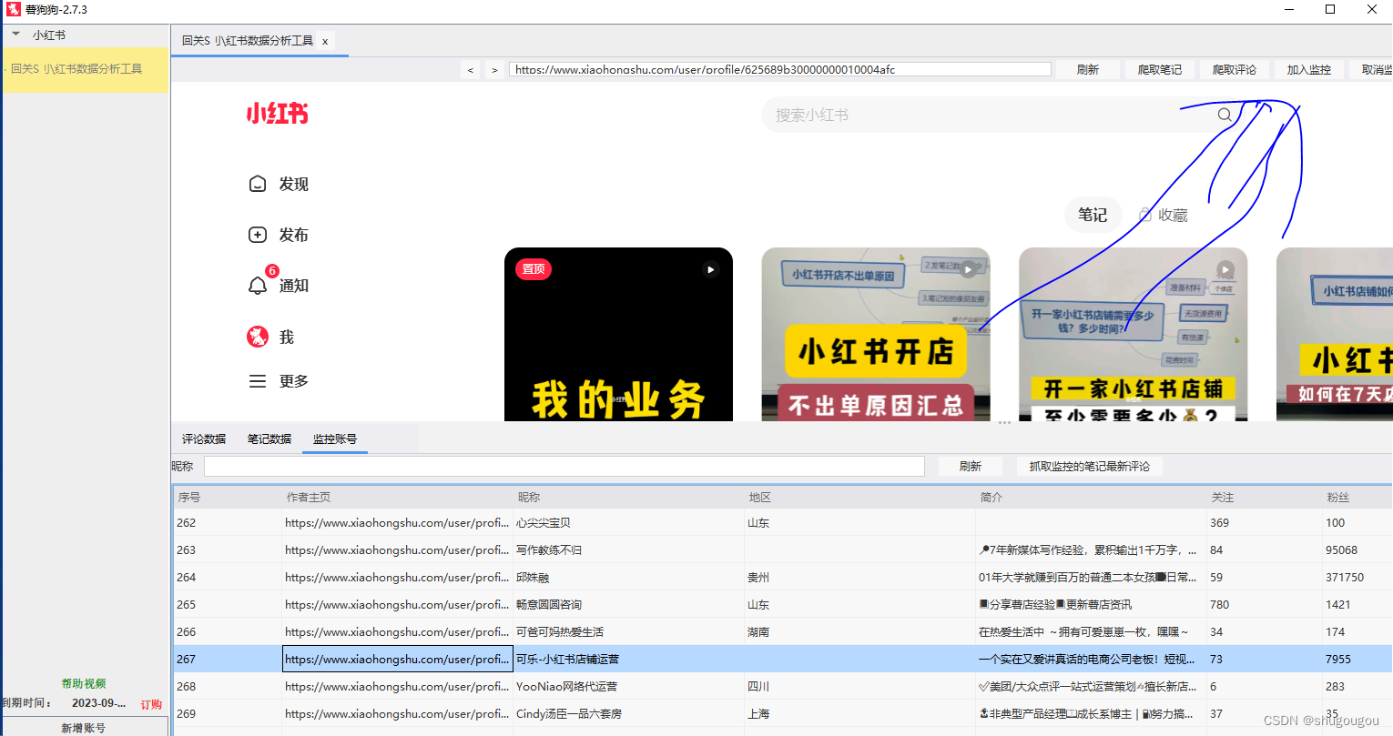The image size is (1393, 736).
Task: Open the 发现 discover icon
Action: pyautogui.click(x=258, y=184)
